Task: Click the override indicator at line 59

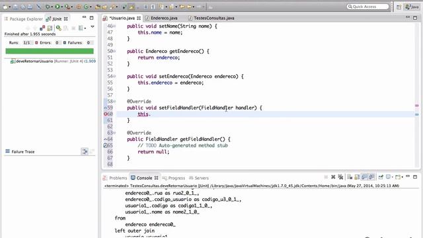Action: tap(106, 107)
